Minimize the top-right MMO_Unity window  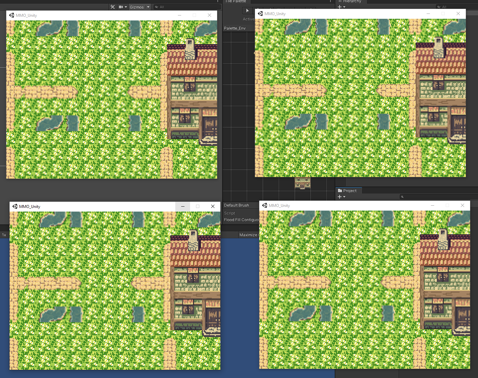pyautogui.click(x=428, y=14)
